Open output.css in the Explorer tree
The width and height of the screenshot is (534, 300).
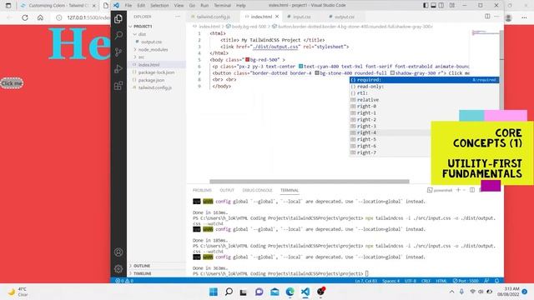151,42
